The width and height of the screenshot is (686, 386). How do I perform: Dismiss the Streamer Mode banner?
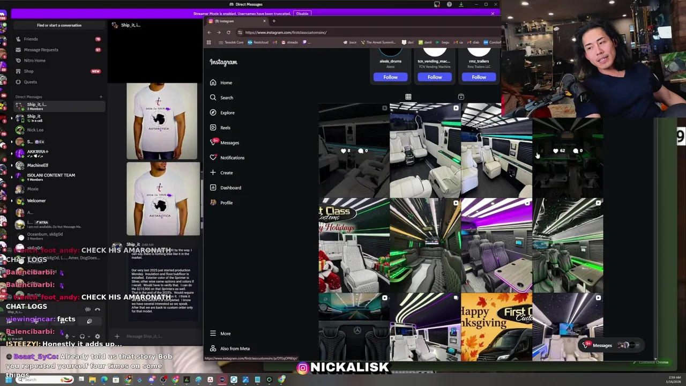(x=493, y=13)
